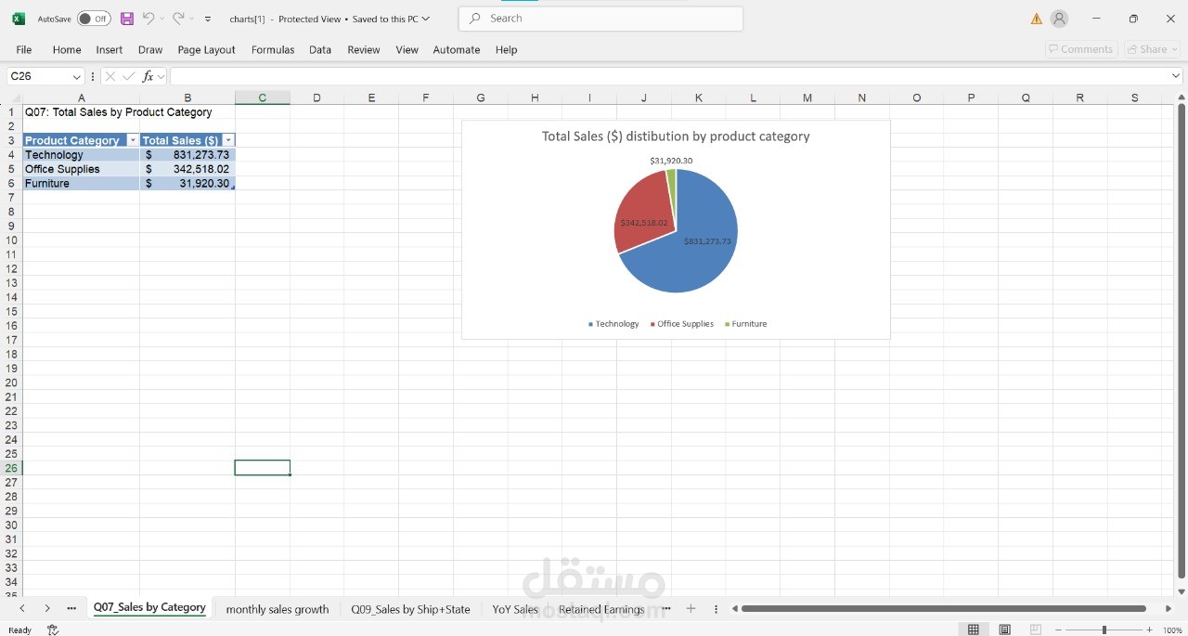This screenshot has height=636, width=1188.
Task: Switch to Retained Earnings sheet
Action: click(x=601, y=609)
